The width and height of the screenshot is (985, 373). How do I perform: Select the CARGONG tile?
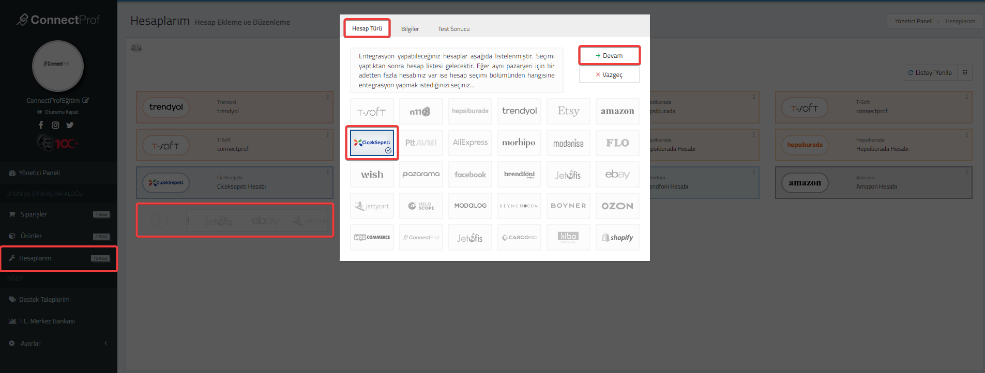click(x=519, y=238)
